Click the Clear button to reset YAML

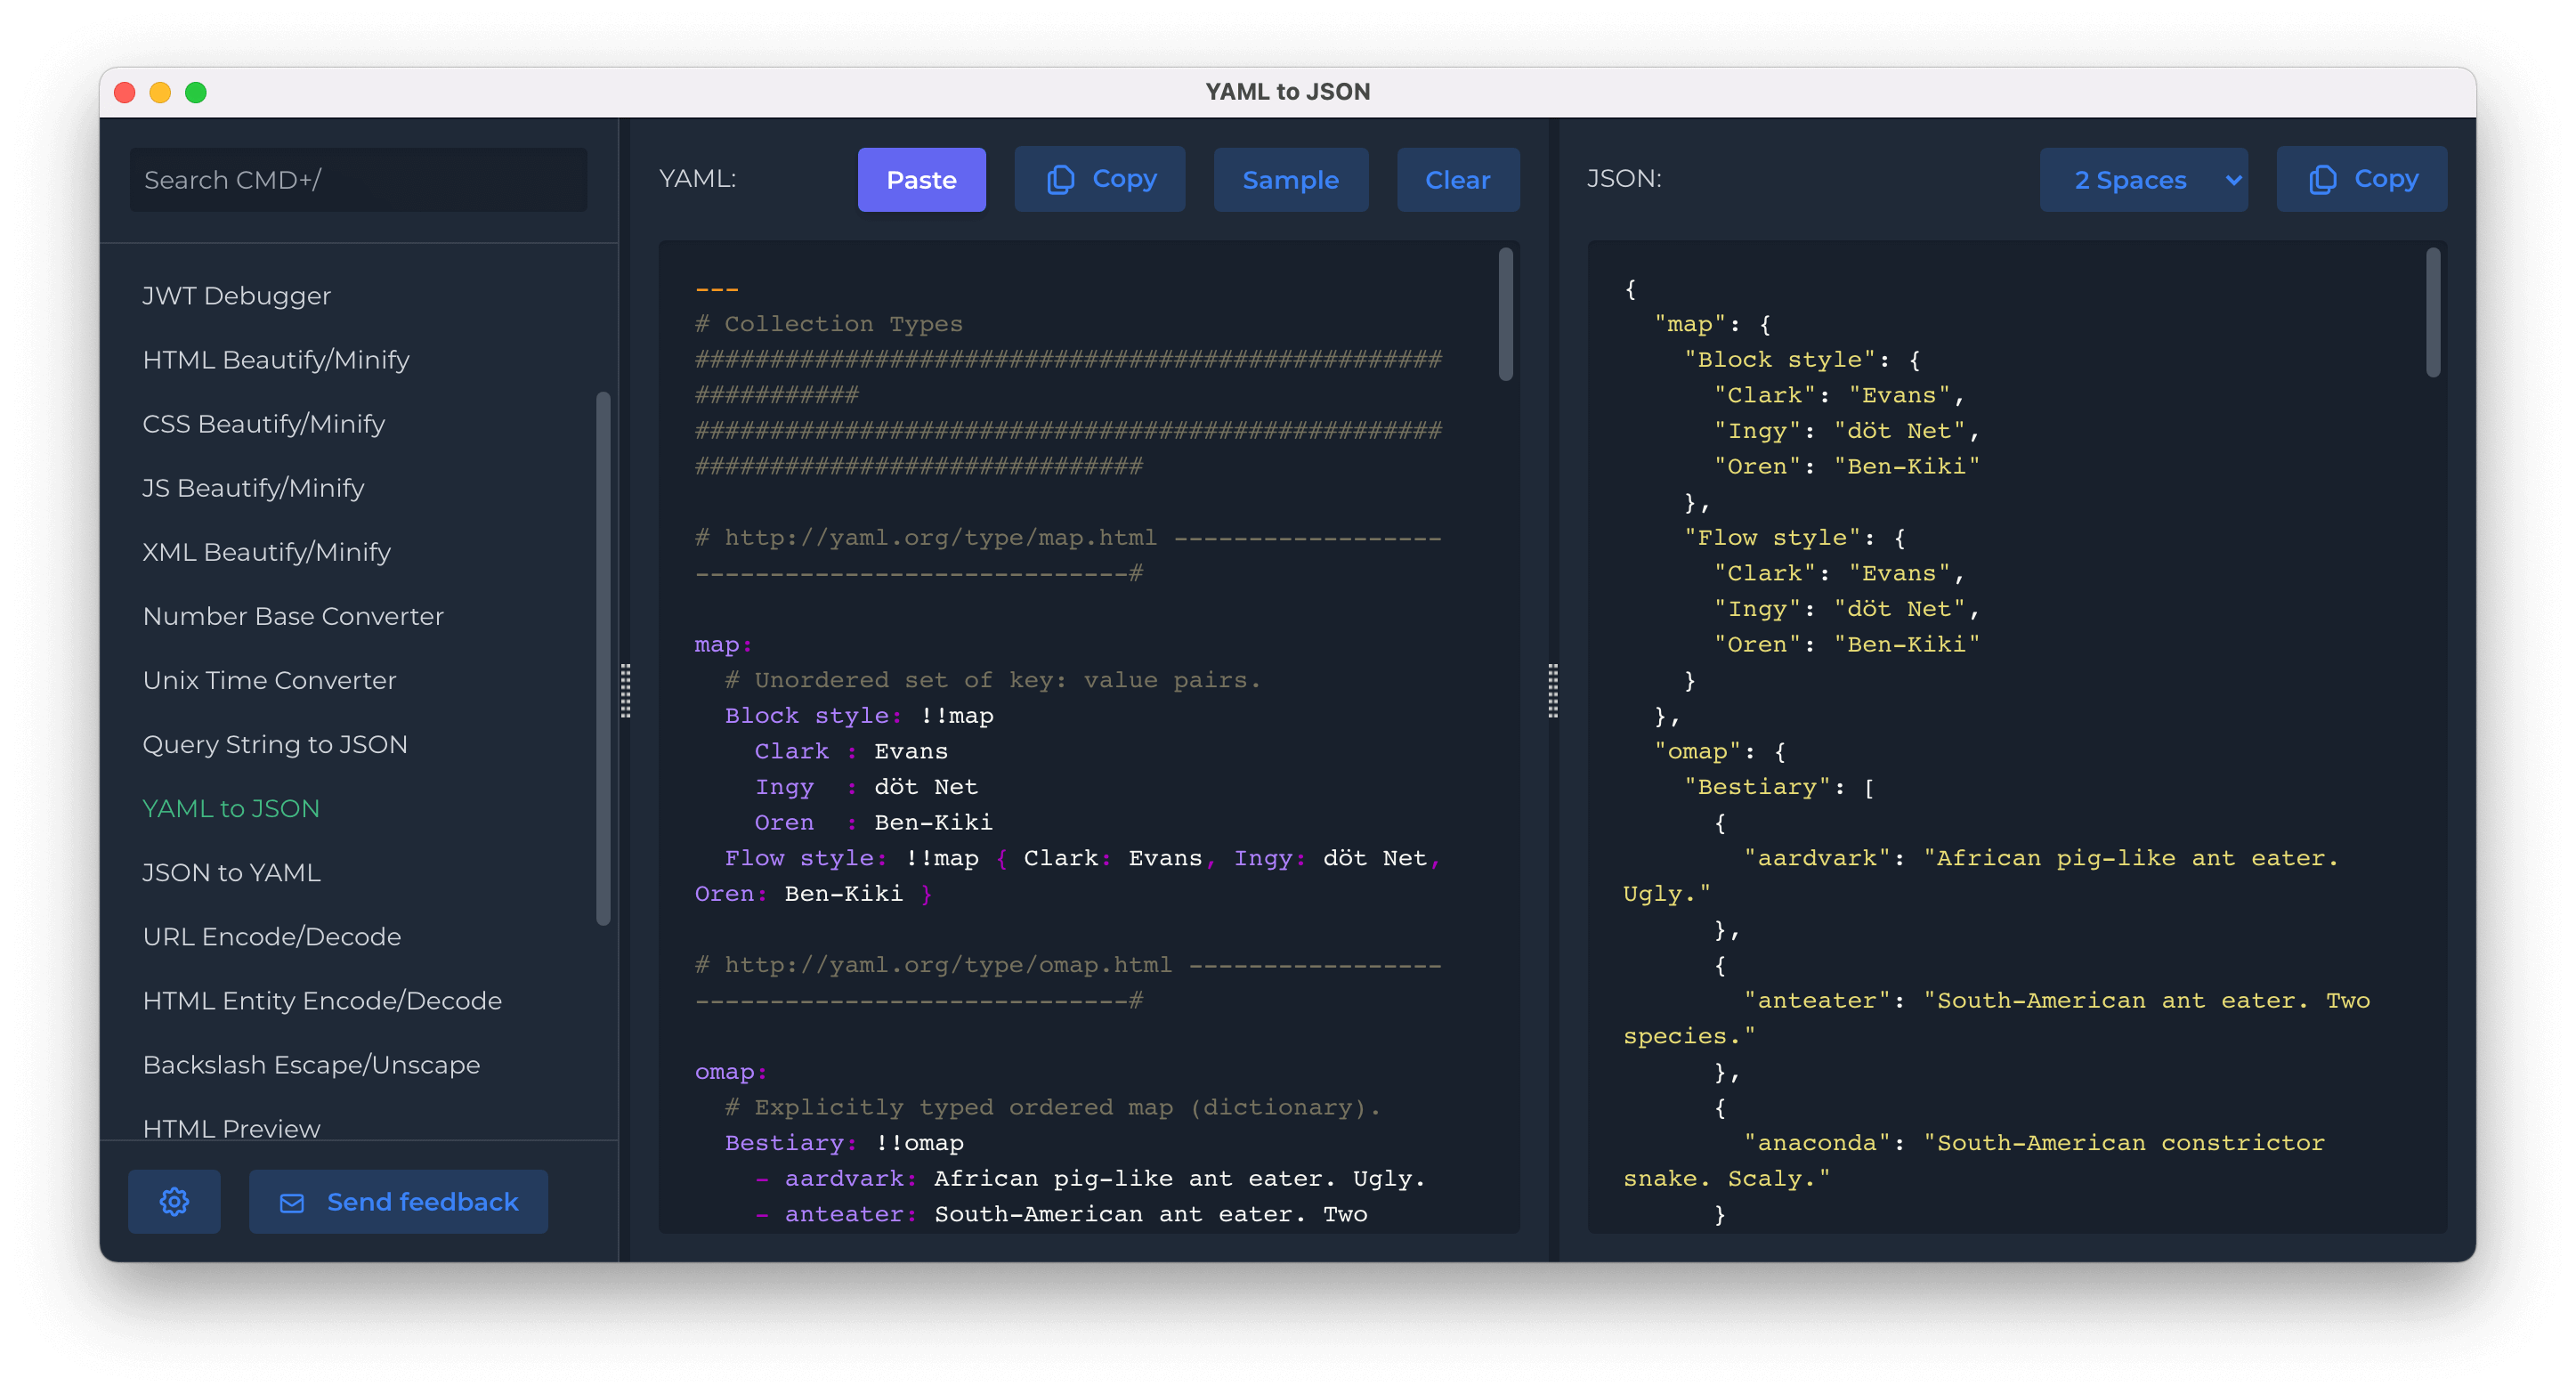tap(1457, 179)
